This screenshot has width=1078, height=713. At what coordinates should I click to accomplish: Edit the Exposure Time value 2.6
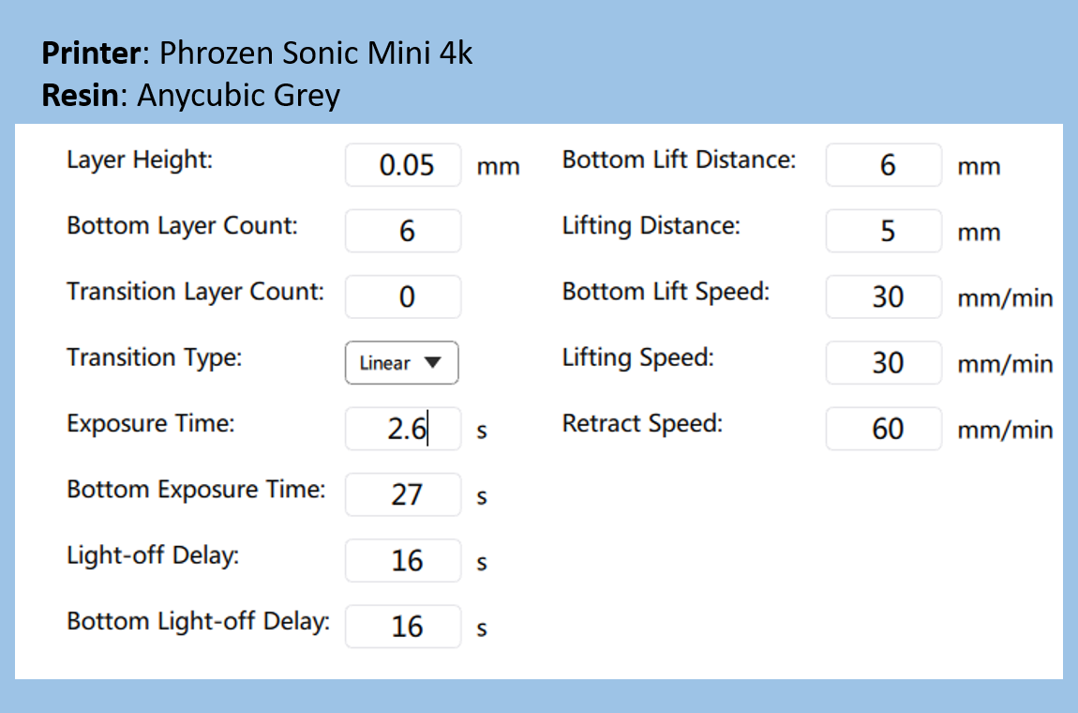[x=403, y=429]
